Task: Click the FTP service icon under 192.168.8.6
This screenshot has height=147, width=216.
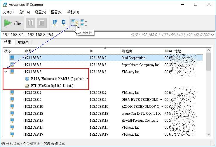Action: [x=27, y=86]
